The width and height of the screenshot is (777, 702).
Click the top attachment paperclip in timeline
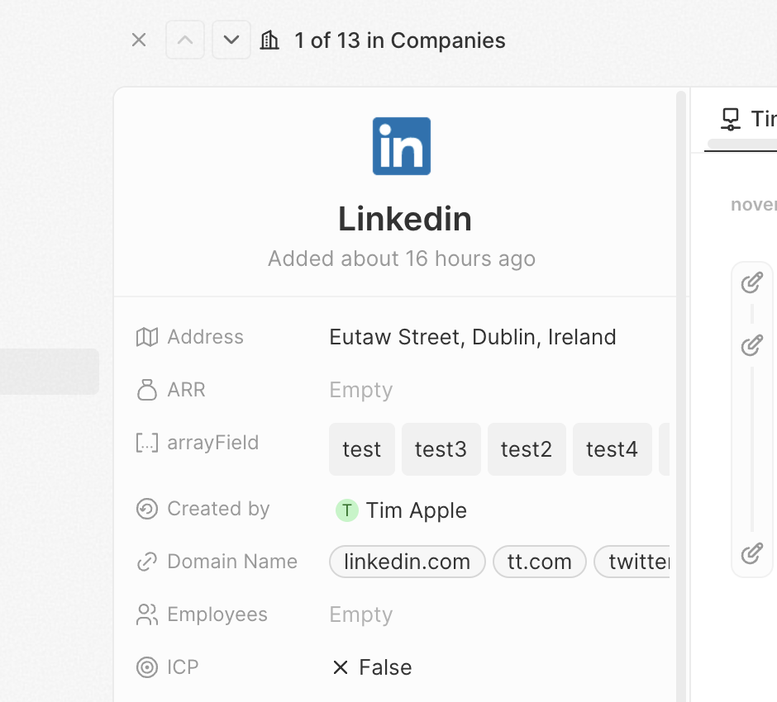tap(751, 283)
